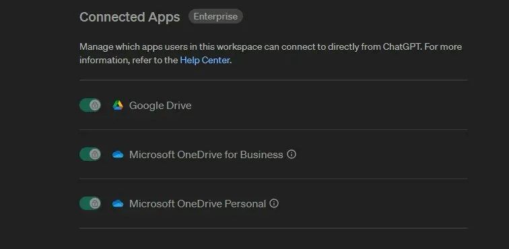Viewport: 509px width, 249px height.
Task: Select the Microsoft OneDrive for Business label
Action: click(x=206, y=155)
